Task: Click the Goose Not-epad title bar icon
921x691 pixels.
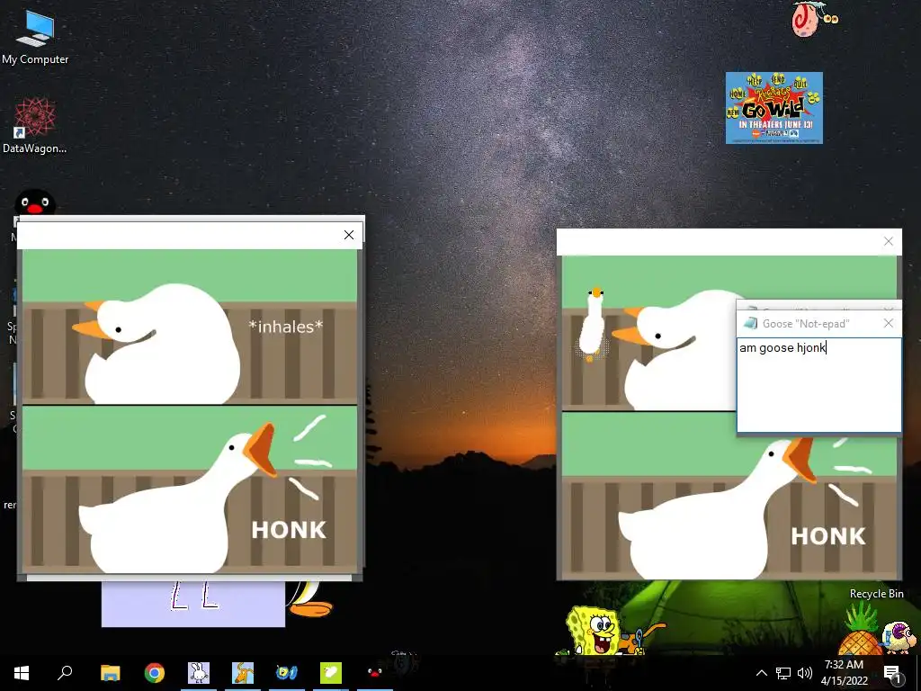Action: (x=750, y=323)
